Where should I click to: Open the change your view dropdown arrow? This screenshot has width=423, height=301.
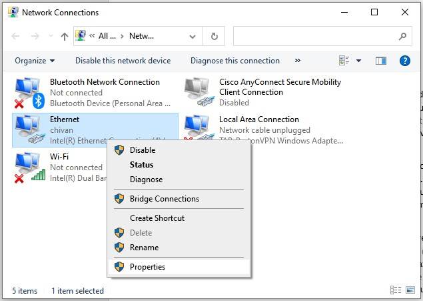[x=358, y=61]
